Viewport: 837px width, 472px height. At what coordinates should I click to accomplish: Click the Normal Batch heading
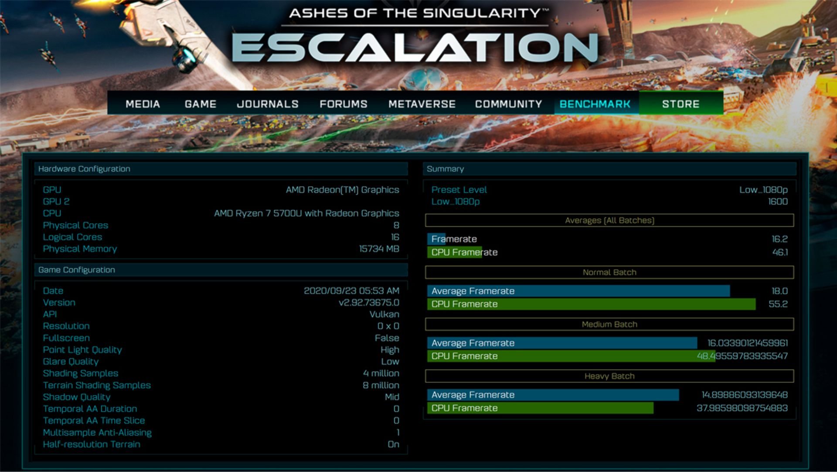[x=609, y=272]
